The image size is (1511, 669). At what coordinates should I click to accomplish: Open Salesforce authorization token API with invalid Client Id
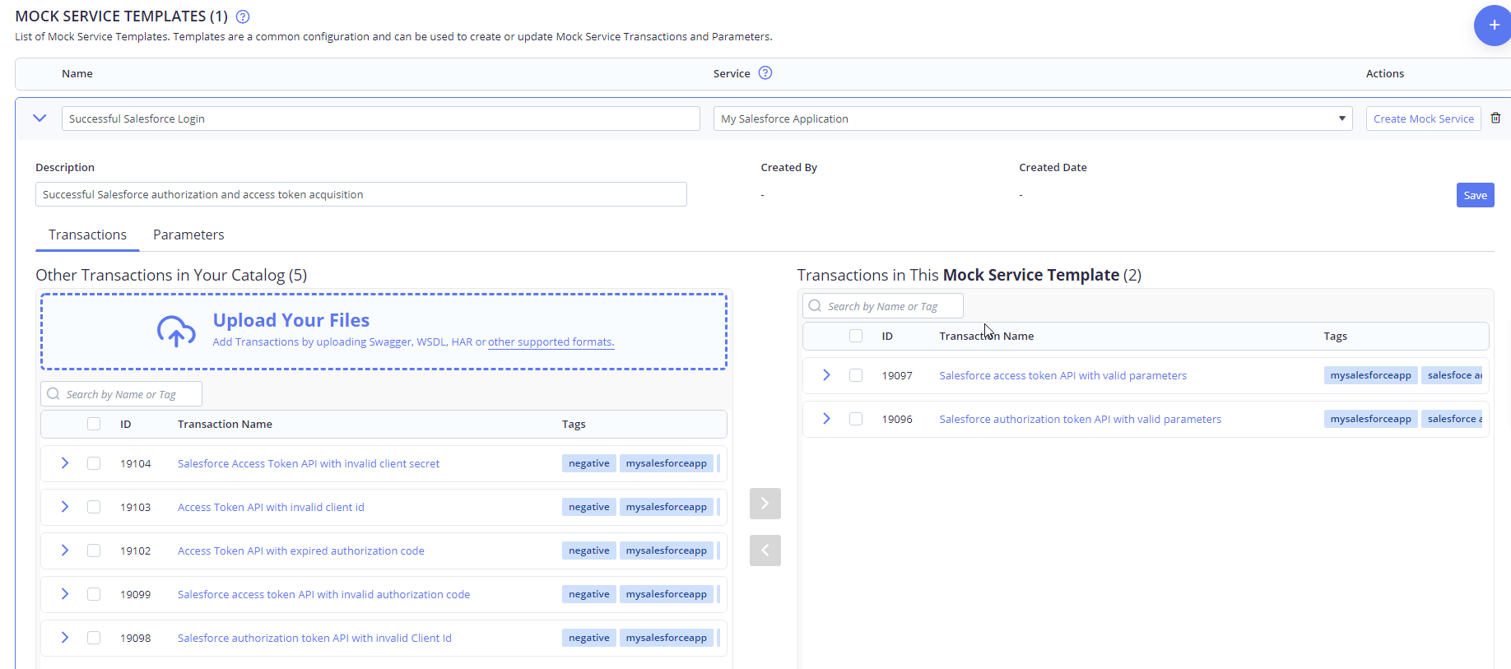pos(314,638)
